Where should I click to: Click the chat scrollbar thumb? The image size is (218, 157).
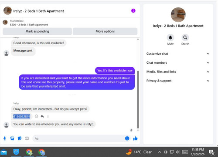pyautogui.click(x=138, y=99)
